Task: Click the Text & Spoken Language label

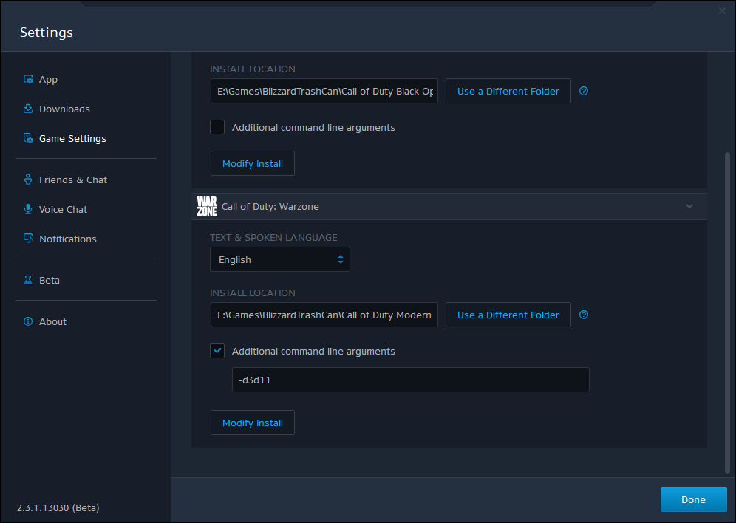Action: coord(273,237)
